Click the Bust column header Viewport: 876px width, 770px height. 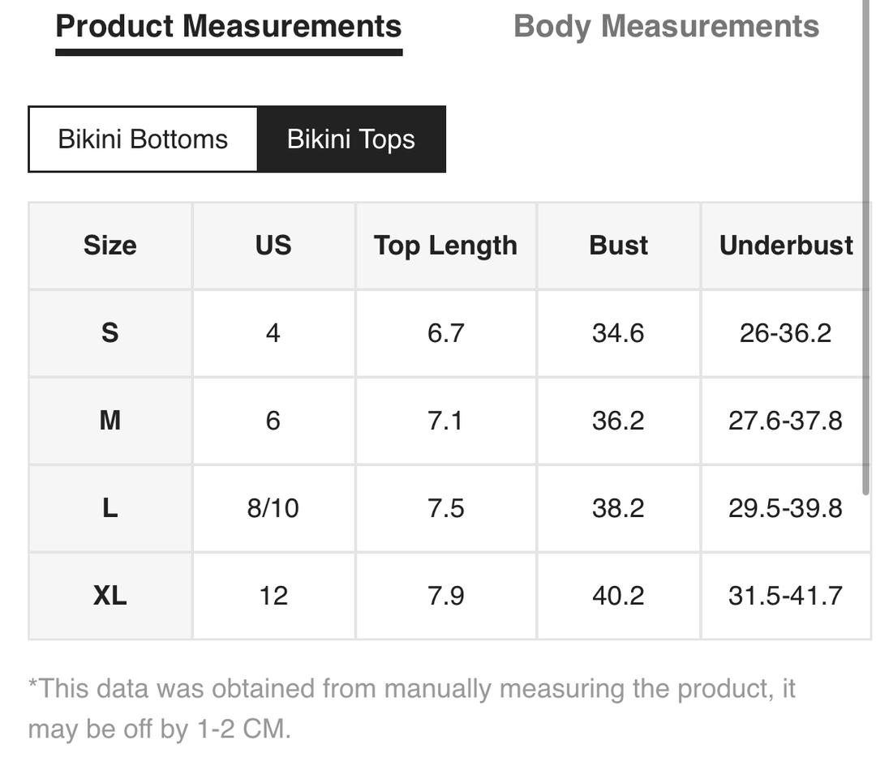618,246
